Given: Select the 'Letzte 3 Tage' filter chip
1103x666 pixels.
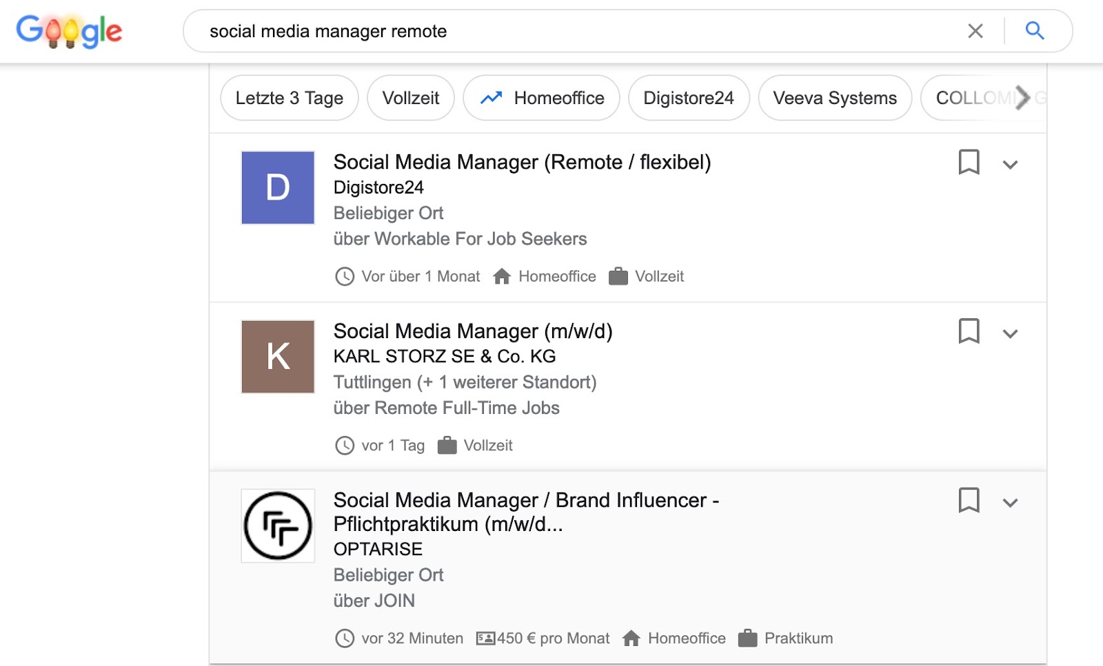Looking at the screenshot, I should (x=290, y=98).
